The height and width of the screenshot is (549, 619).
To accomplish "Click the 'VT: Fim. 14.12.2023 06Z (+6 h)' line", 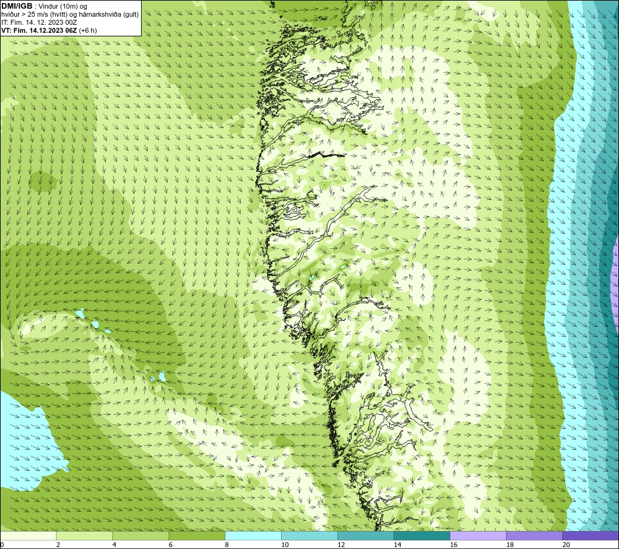I will click(49, 30).
